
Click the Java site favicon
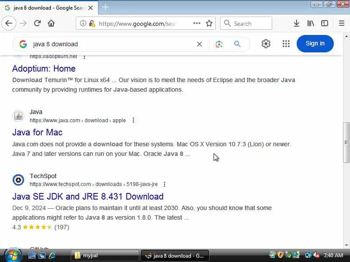click(18, 116)
